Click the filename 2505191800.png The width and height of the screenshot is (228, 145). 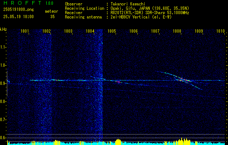[x=18, y=9]
